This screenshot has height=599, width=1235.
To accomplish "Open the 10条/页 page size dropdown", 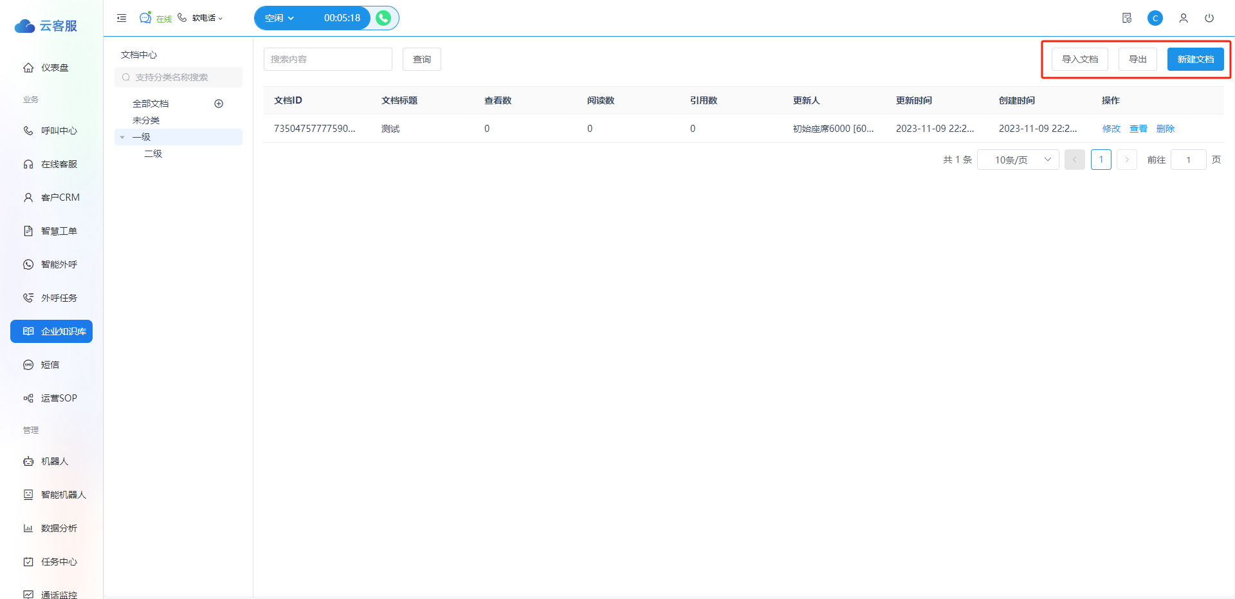I will pos(1018,160).
